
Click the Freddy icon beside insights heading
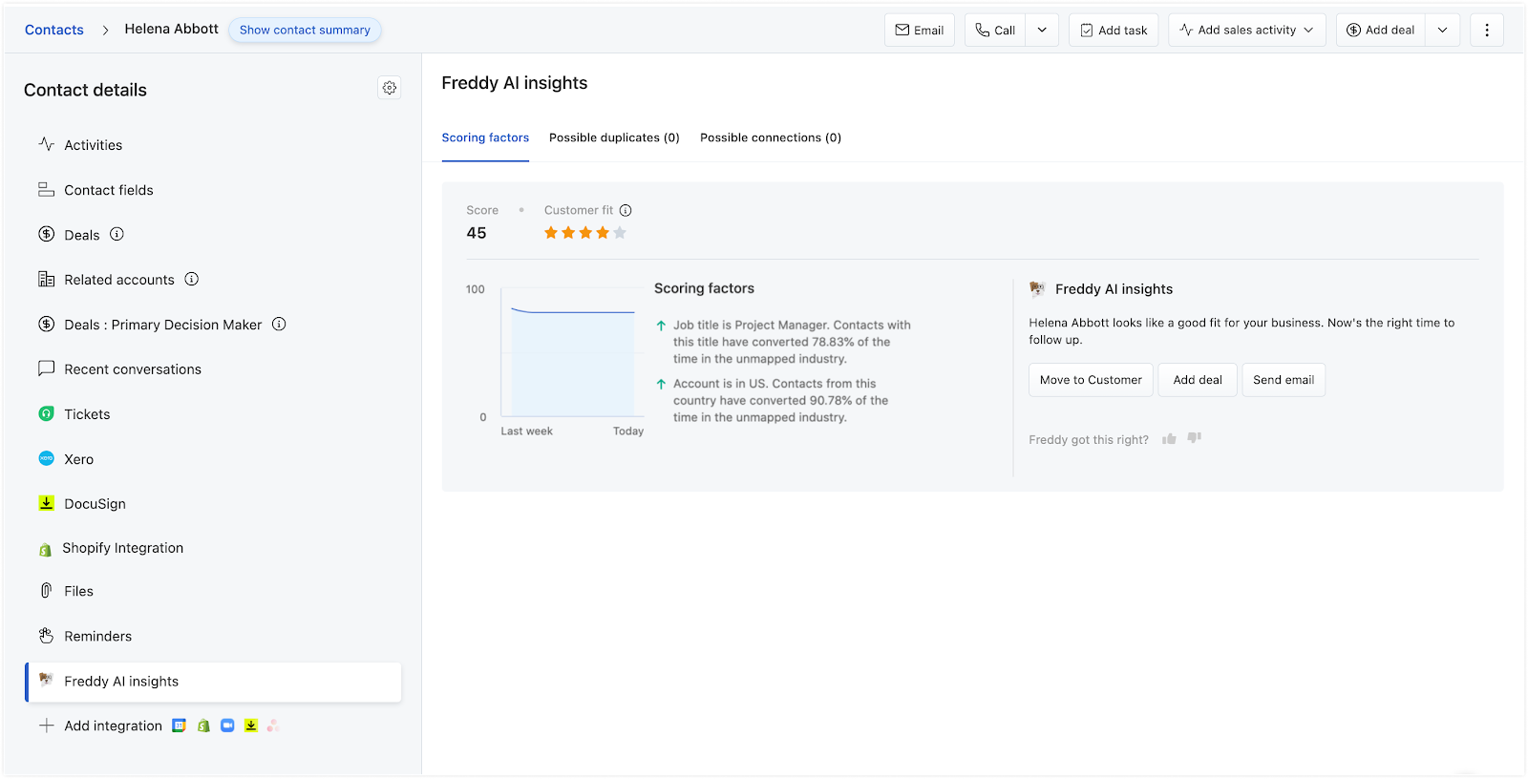1037,288
